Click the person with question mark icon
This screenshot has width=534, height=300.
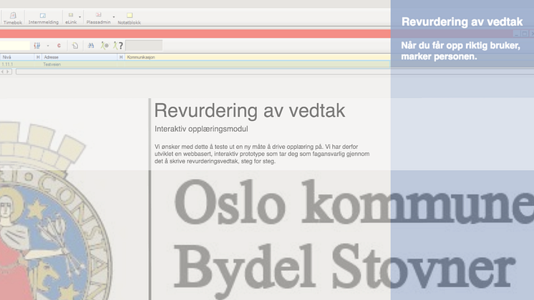[118, 45]
